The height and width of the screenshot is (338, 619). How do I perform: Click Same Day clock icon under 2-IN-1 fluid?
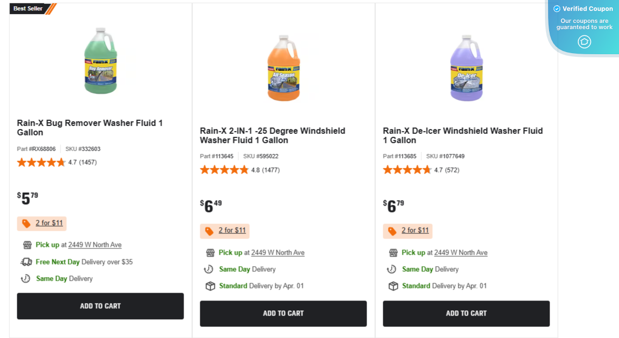[209, 269]
